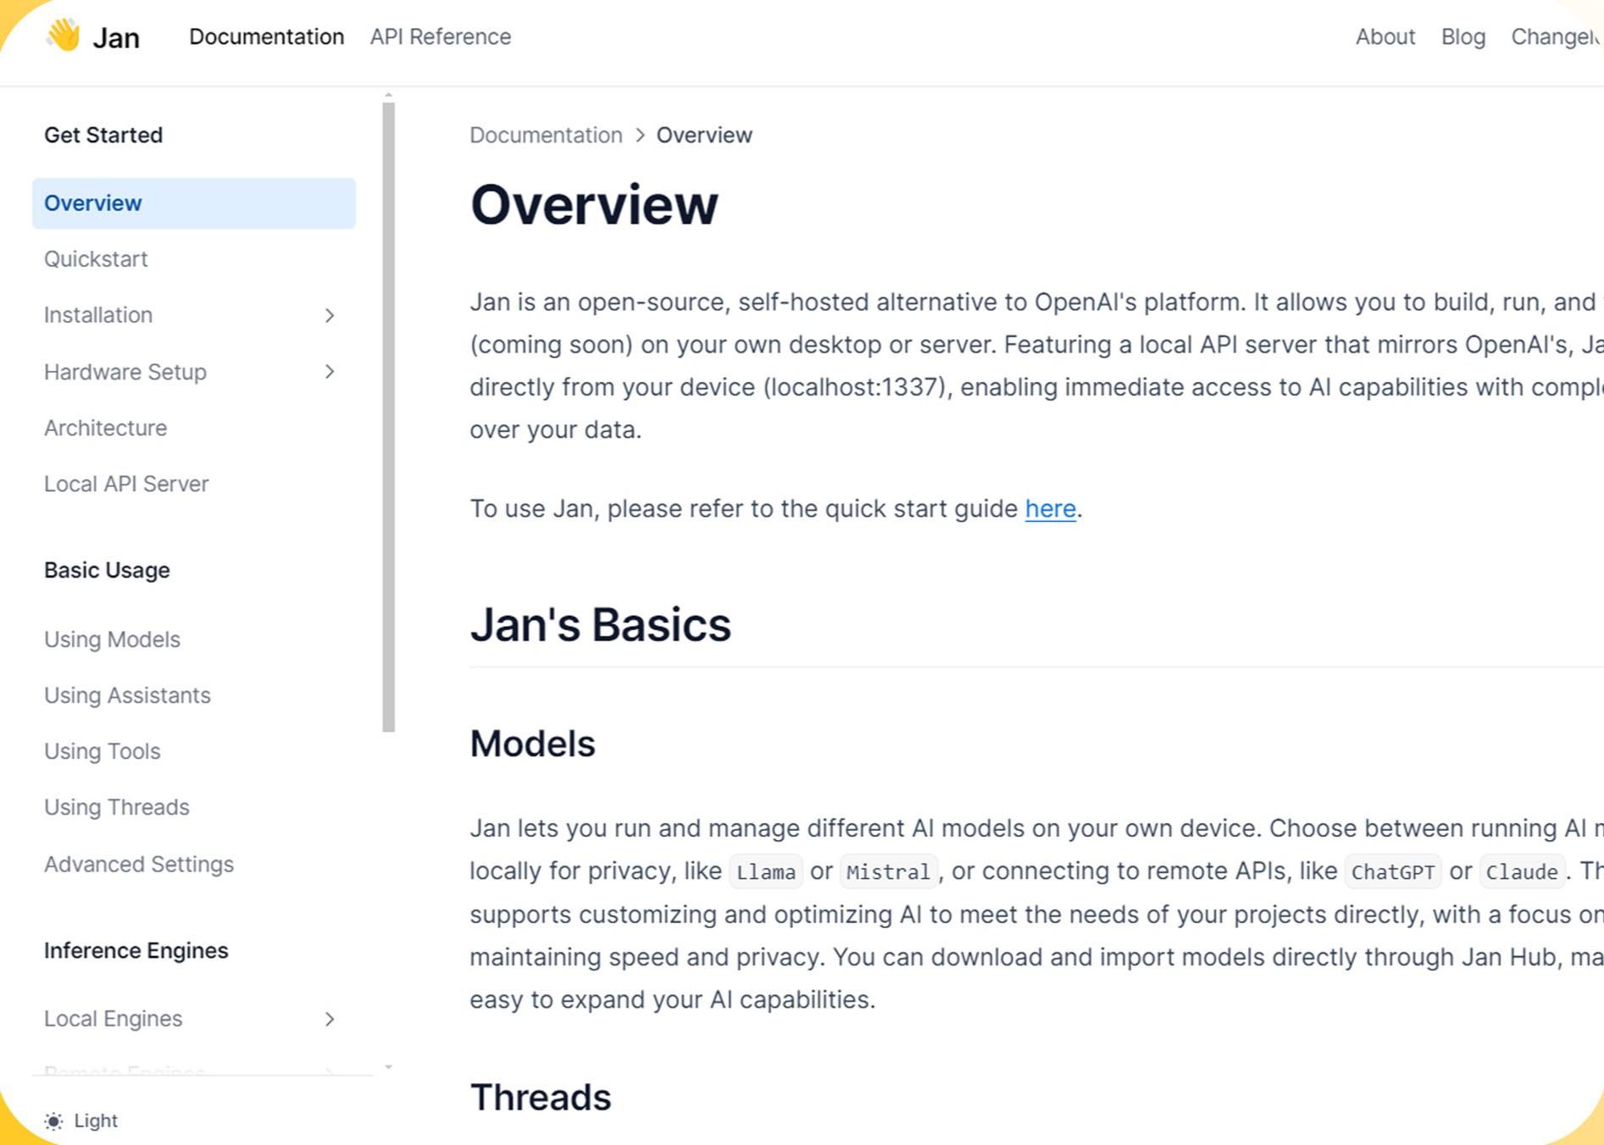This screenshot has height=1145, width=1604.
Task: Open Using Tools in sidebar
Action: tap(103, 751)
